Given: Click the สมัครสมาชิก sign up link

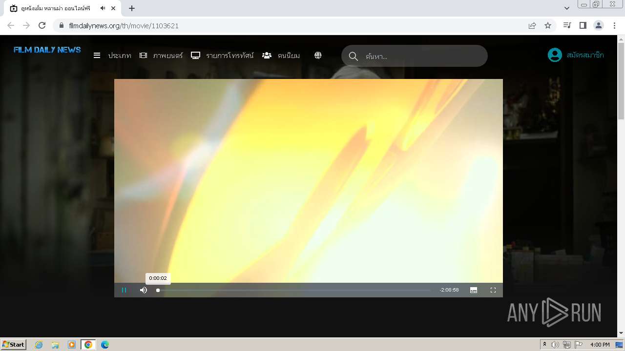Looking at the screenshot, I should point(585,55).
